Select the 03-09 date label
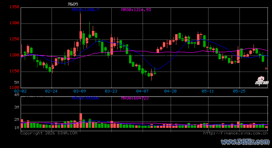This screenshot has width=272, height=148. click(x=80, y=91)
